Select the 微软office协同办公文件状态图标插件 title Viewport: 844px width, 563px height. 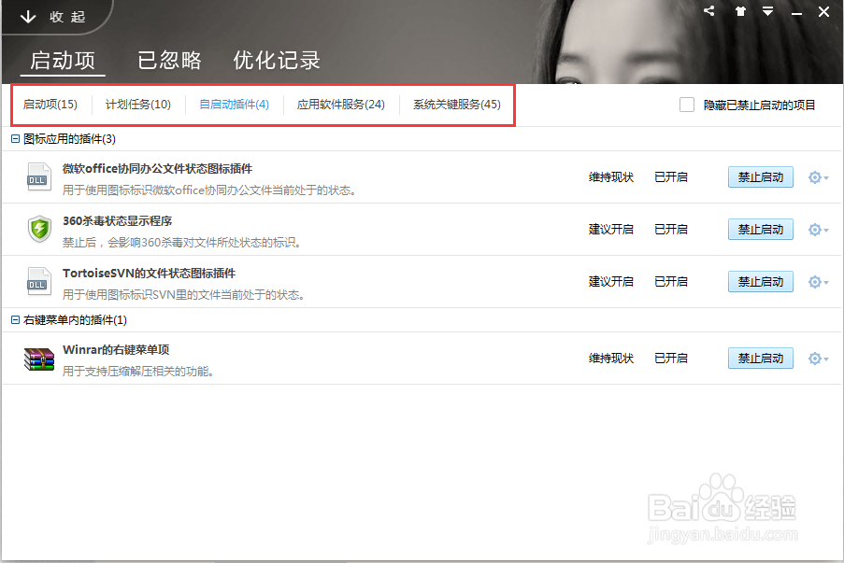click(157, 169)
